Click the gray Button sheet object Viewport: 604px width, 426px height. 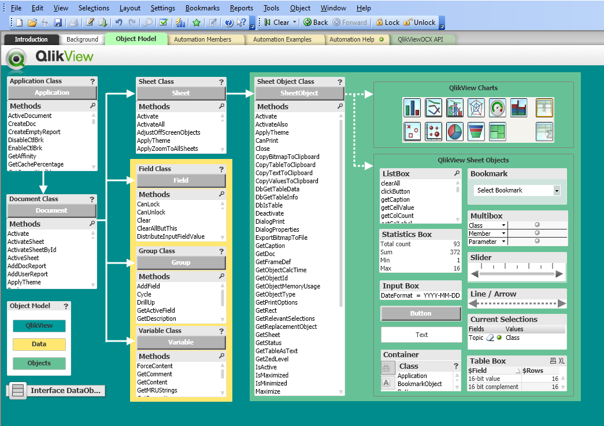(421, 313)
